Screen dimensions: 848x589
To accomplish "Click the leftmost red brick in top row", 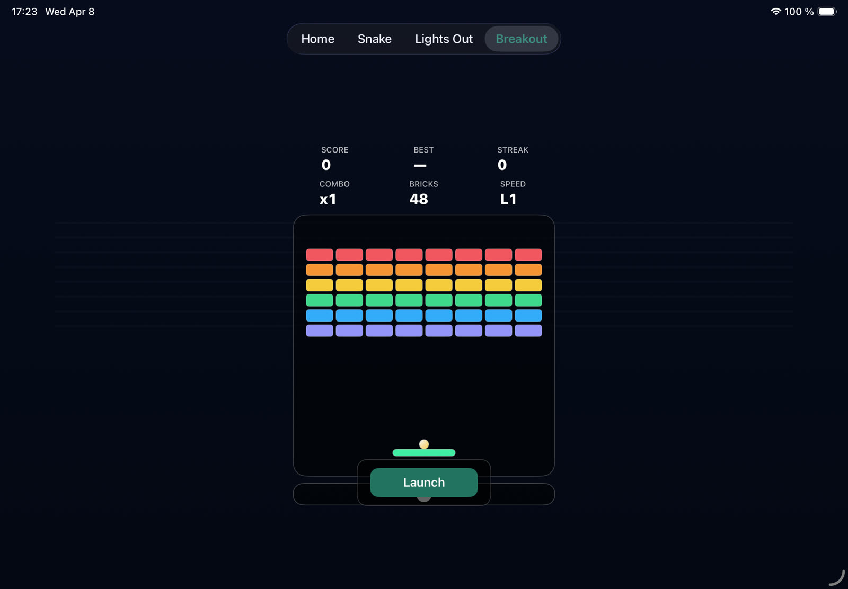I will [320, 255].
